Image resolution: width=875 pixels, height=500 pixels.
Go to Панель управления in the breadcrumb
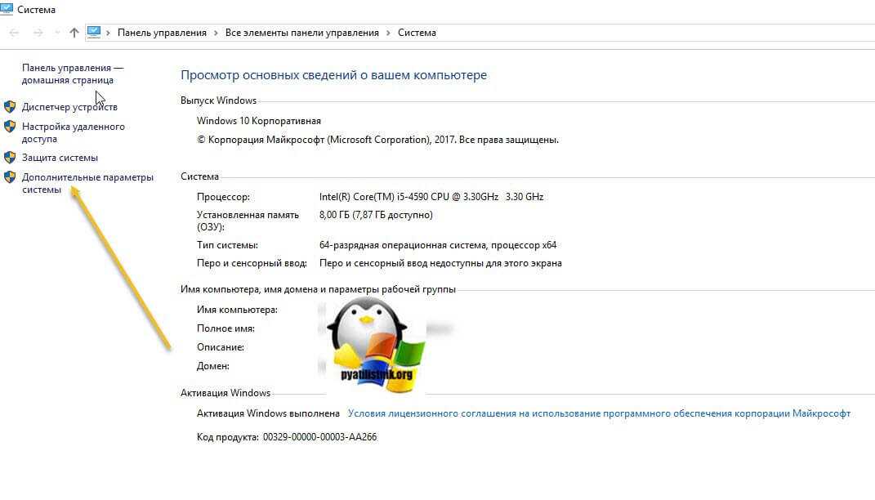[162, 33]
